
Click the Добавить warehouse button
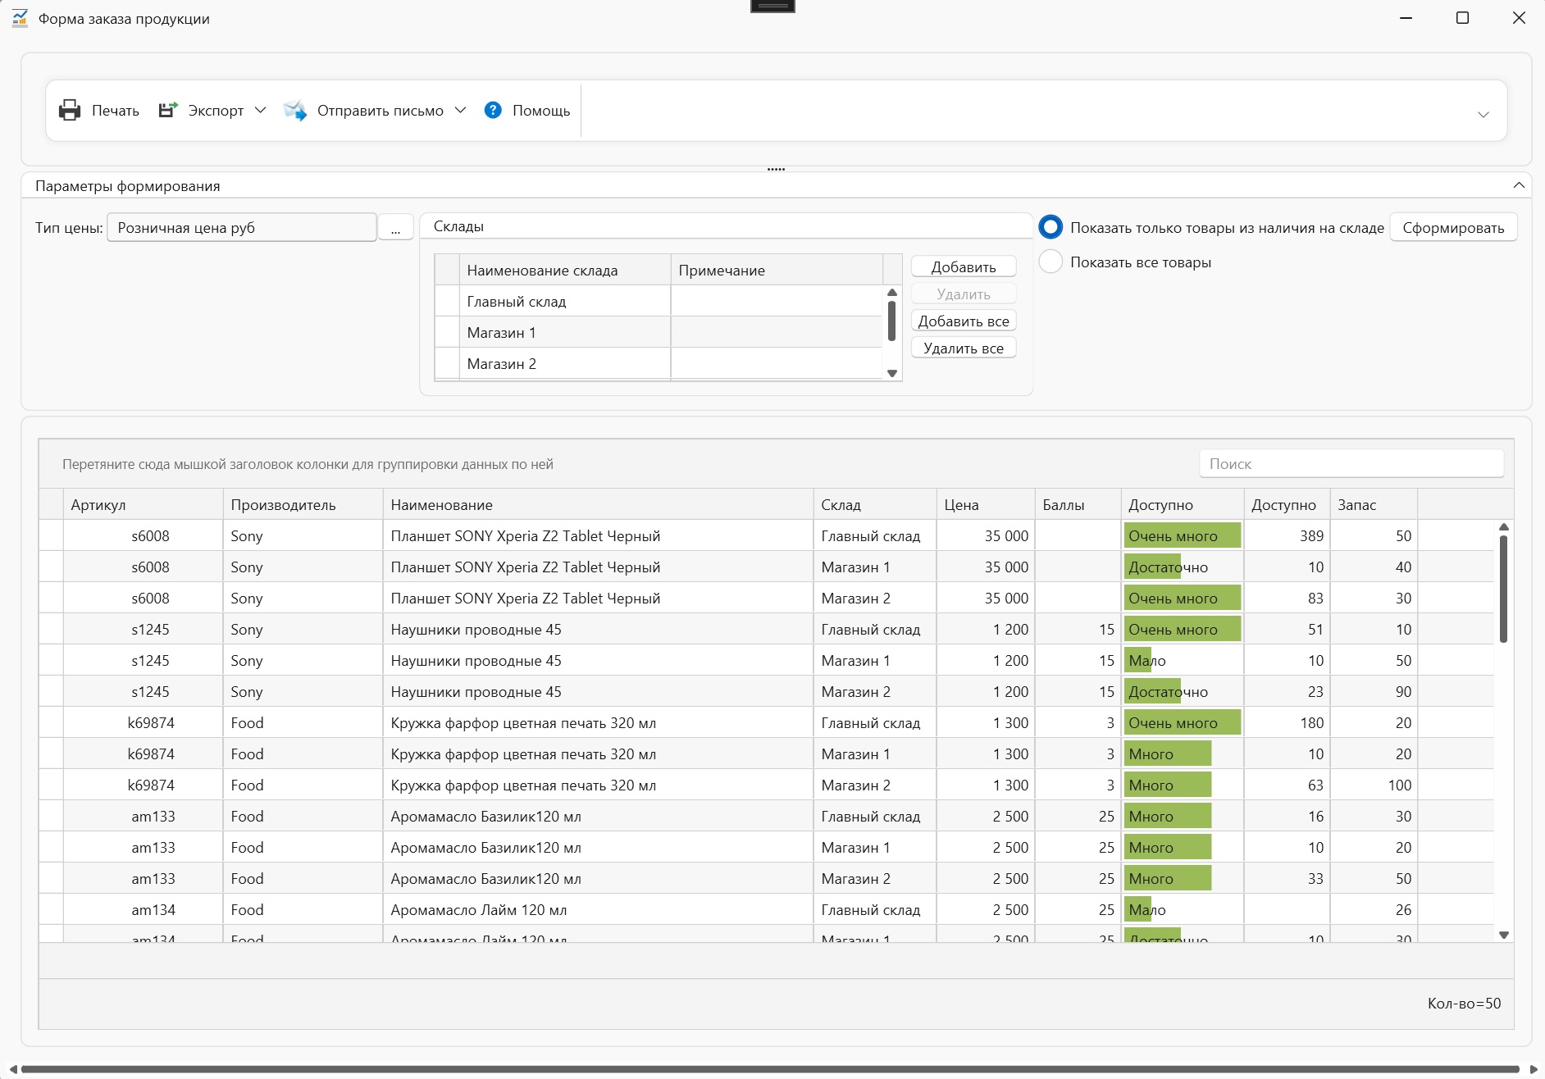point(964,266)
